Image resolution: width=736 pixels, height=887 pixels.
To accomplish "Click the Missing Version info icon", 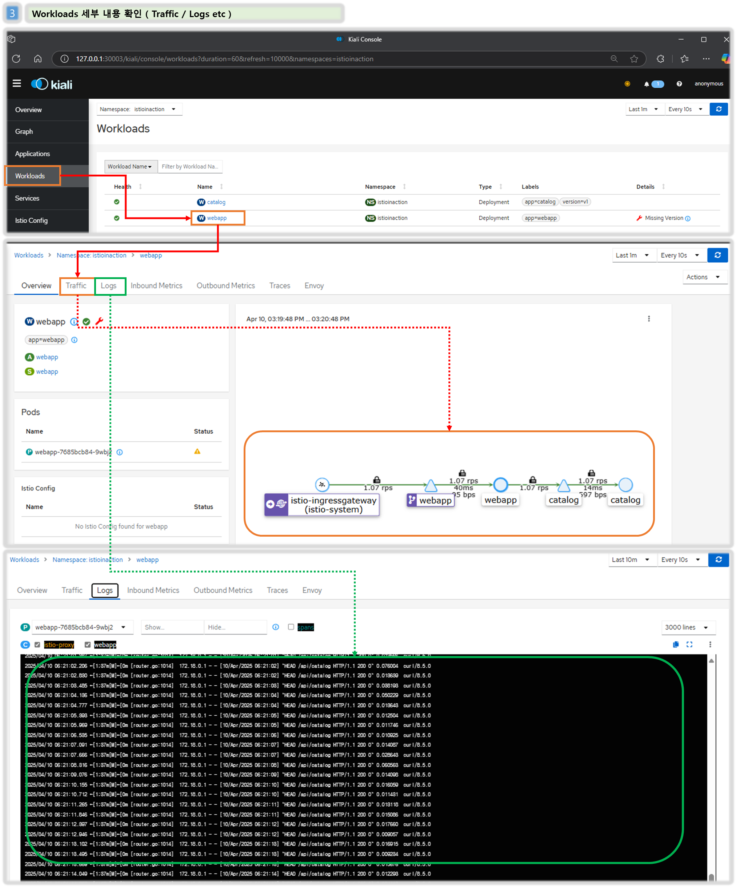I will click(x=688, y=218).
